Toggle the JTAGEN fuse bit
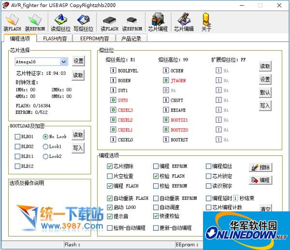Screen dimensions: 290x250 (x=166, y=80)
